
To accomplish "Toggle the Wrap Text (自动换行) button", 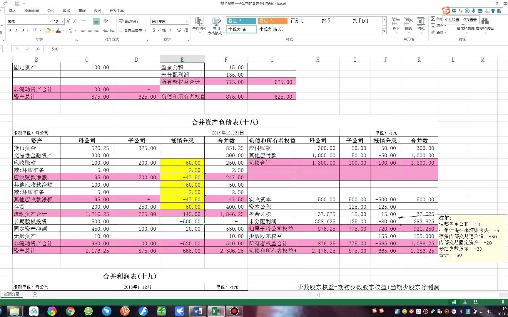I will pos(128,21).
